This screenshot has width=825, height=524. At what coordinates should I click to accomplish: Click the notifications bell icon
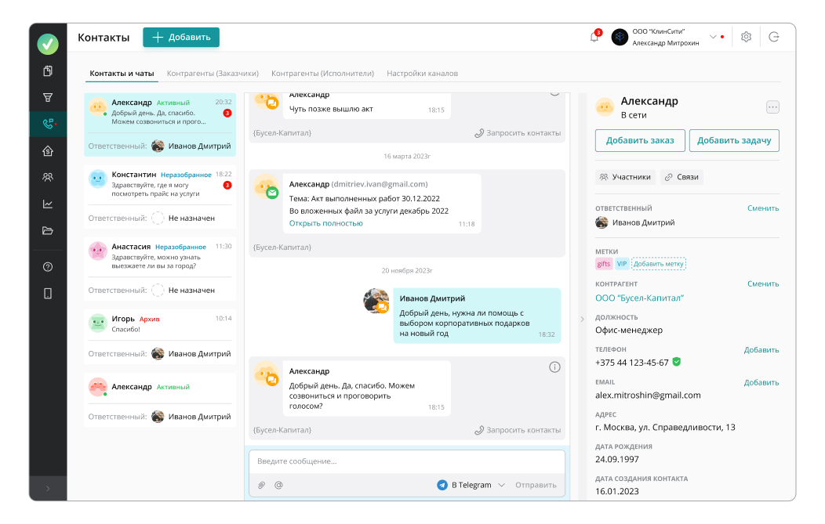[x=594, y=37]
